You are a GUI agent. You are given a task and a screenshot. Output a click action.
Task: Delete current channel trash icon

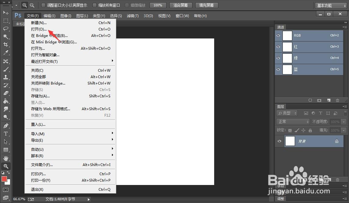337,100
